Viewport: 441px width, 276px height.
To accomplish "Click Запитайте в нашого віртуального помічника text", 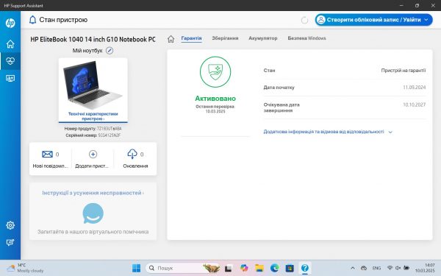I will [93, 232].
